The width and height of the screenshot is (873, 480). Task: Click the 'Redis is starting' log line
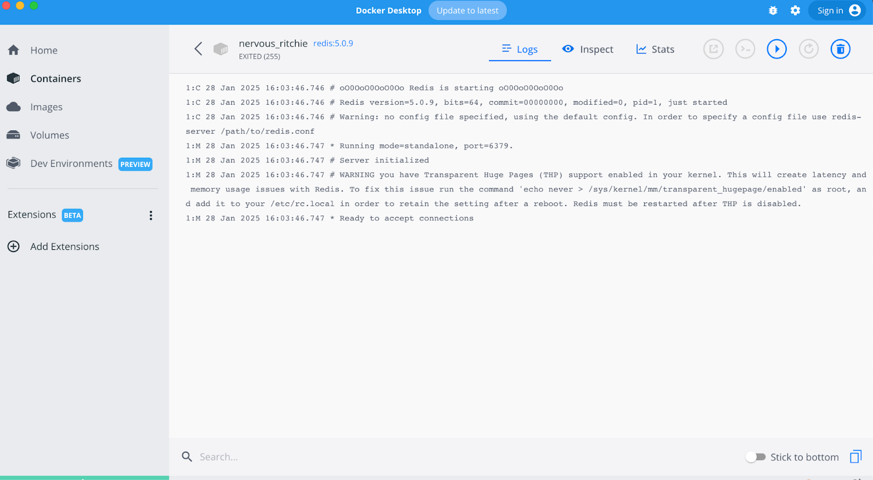374,88
